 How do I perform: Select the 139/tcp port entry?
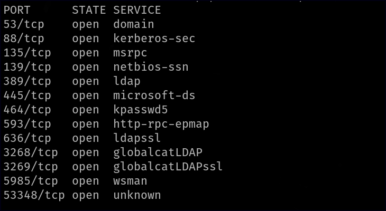tap(27, 67)
